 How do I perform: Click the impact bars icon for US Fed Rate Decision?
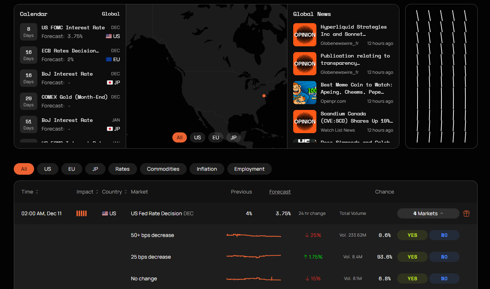(x=82, y=213)
